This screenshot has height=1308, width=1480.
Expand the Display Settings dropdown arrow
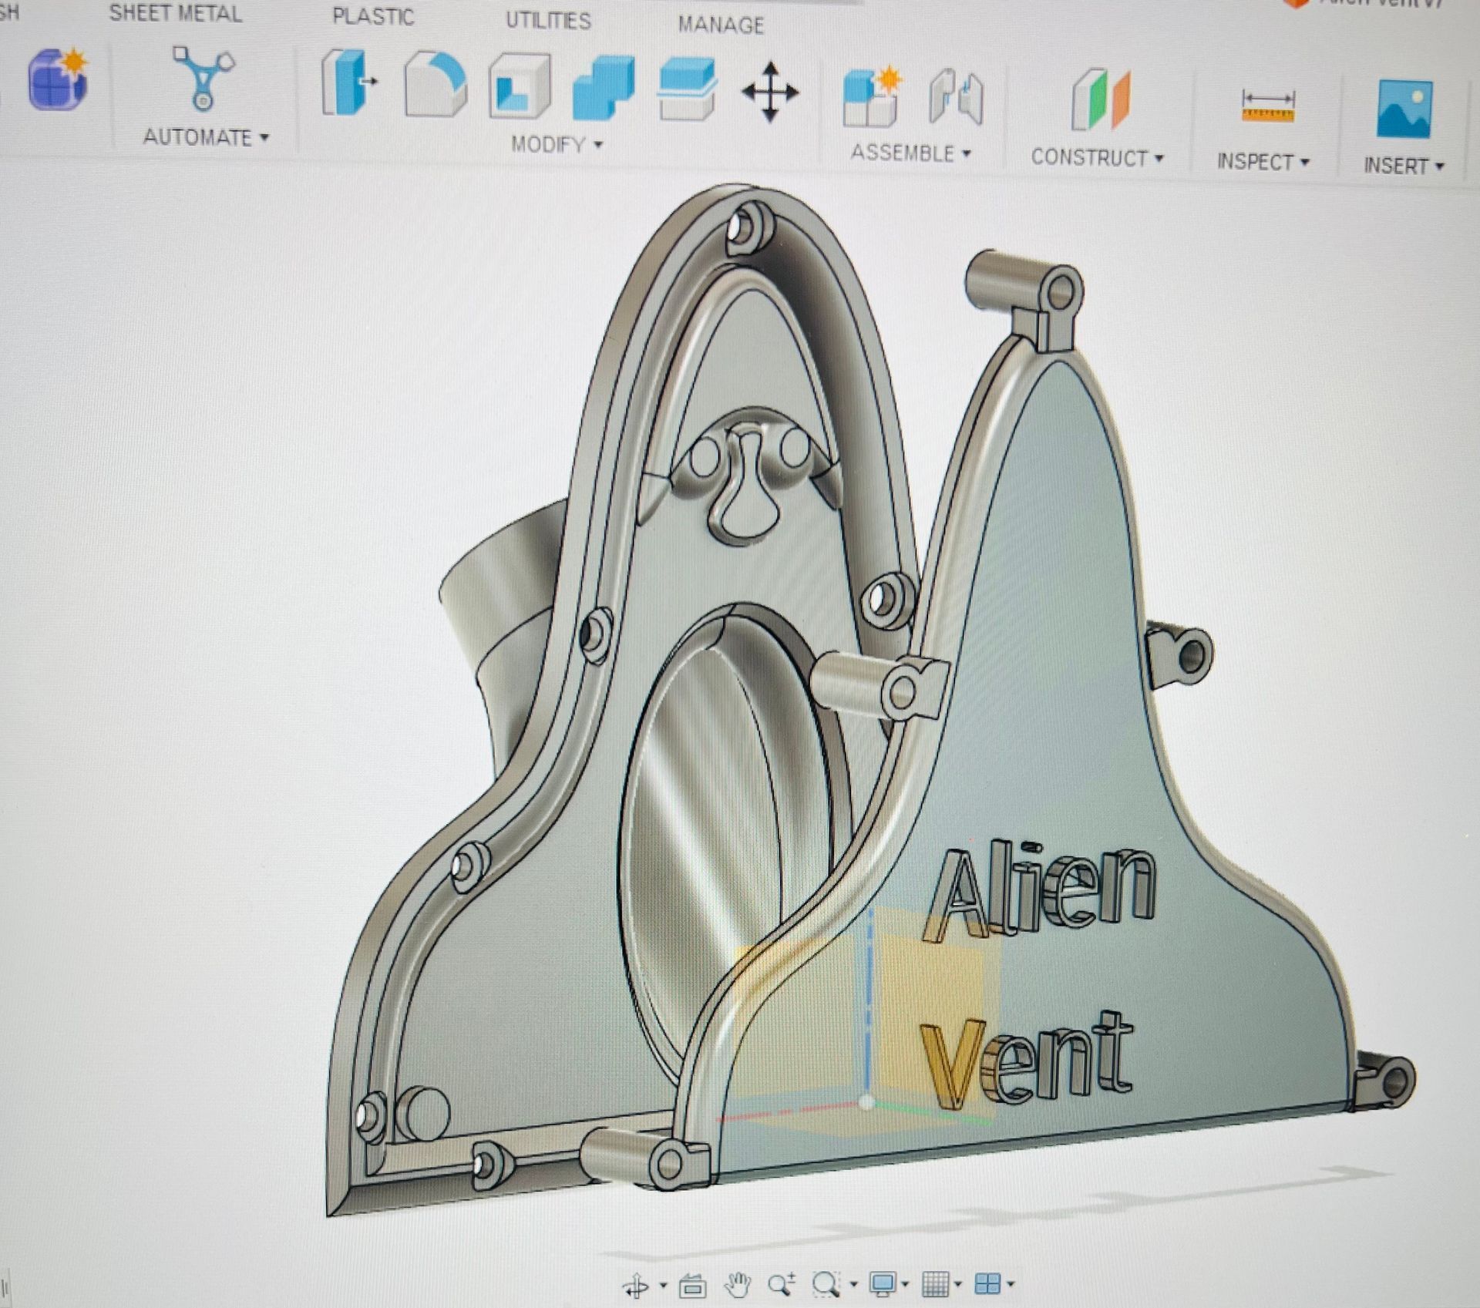[x=905, y=1284]
